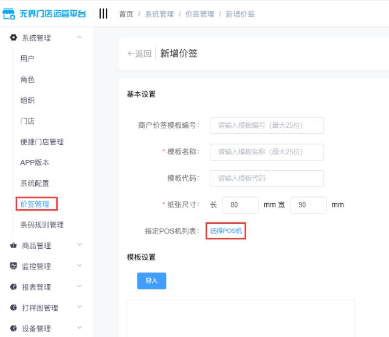Open 条码规则管理 menu item

(42, 225)
